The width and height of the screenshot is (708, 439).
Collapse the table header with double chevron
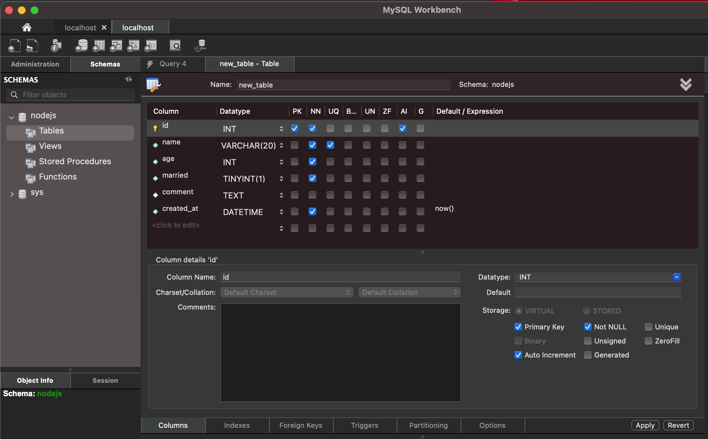point(686,85)
